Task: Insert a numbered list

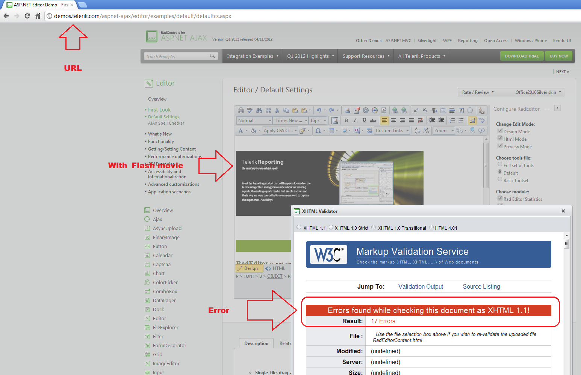Action: 452,120
